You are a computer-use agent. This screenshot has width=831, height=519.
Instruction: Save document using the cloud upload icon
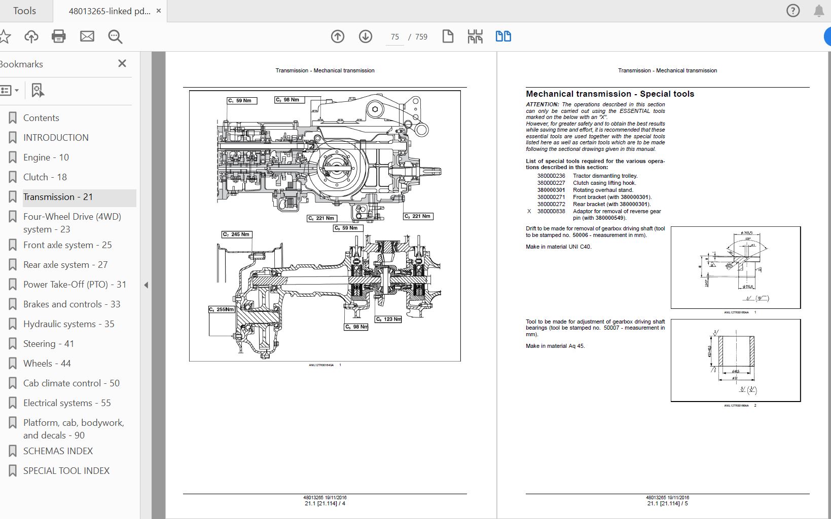(31, 36)
